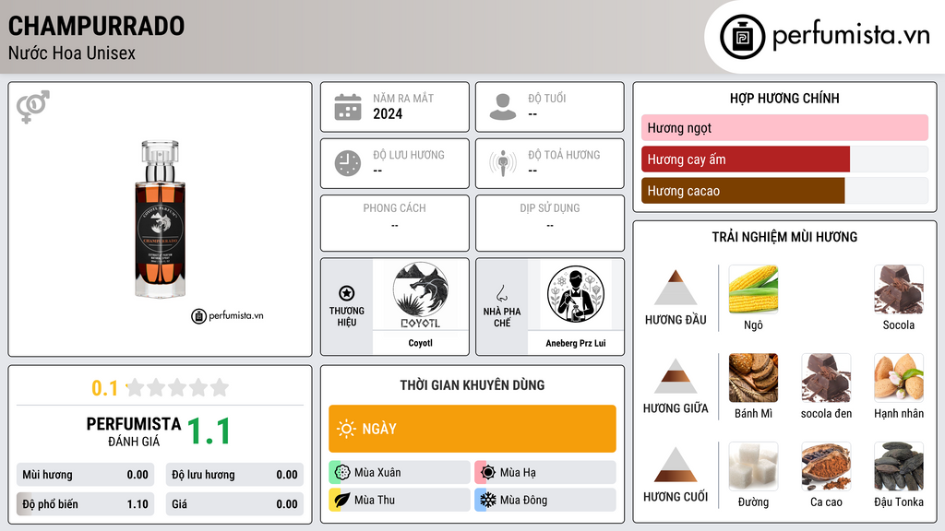Select the Socola top note image

coord(899,289)
